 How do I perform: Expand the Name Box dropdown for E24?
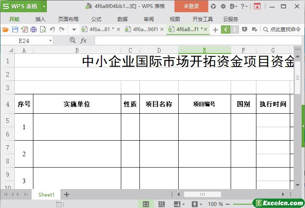pyautogui.click(x=51, y=41)
